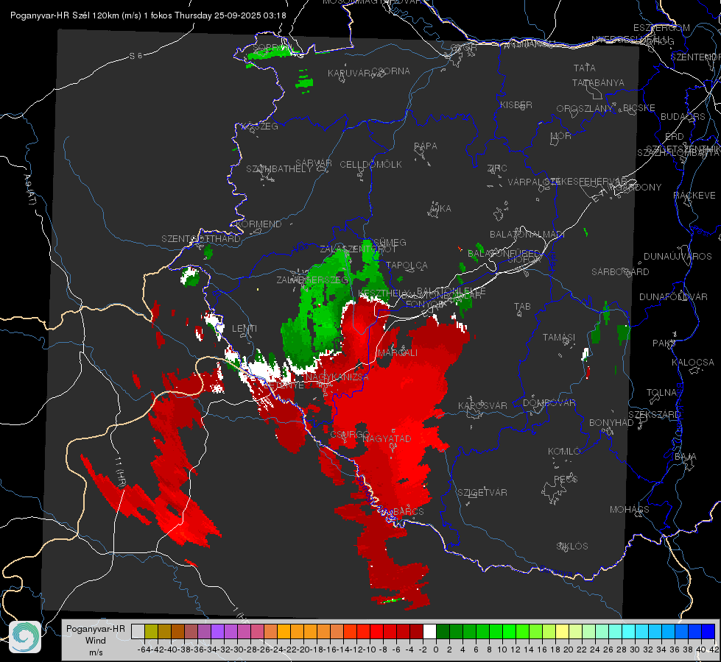Screen dimensions: 721x662
Task: Click the BARCS town label
Action: click(x=409, y=511)
